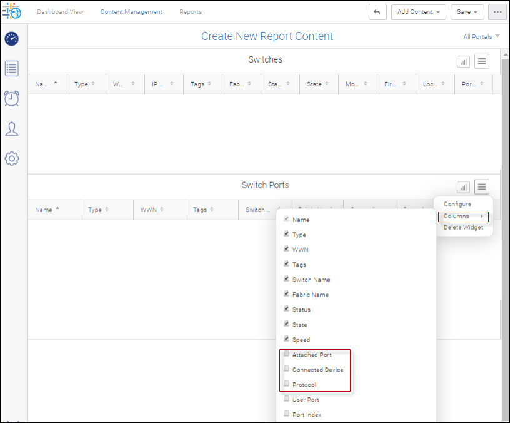Click the user profile sidebar icon
The width and height of the screenshot is (510, 423).
click(x=11, y=128)
